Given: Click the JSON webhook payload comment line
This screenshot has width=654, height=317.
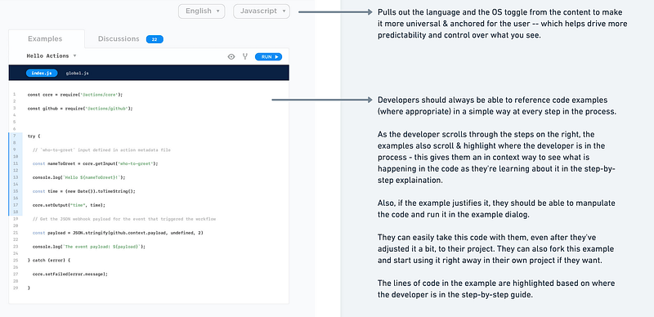Looking at the screenshot, I should (124, 219).
